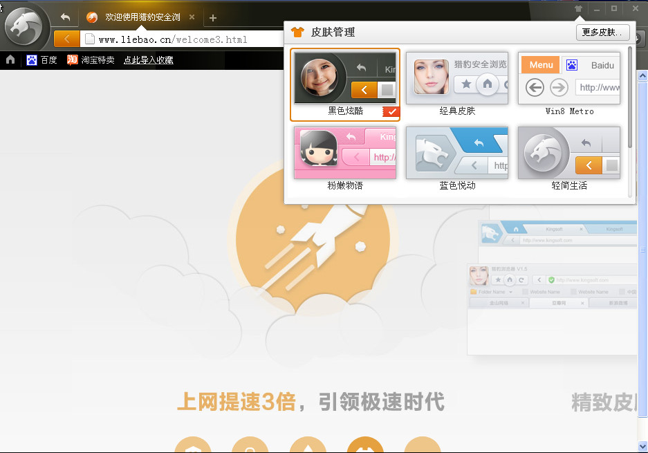Go back with the orange arrow button

tap(66, 39)
